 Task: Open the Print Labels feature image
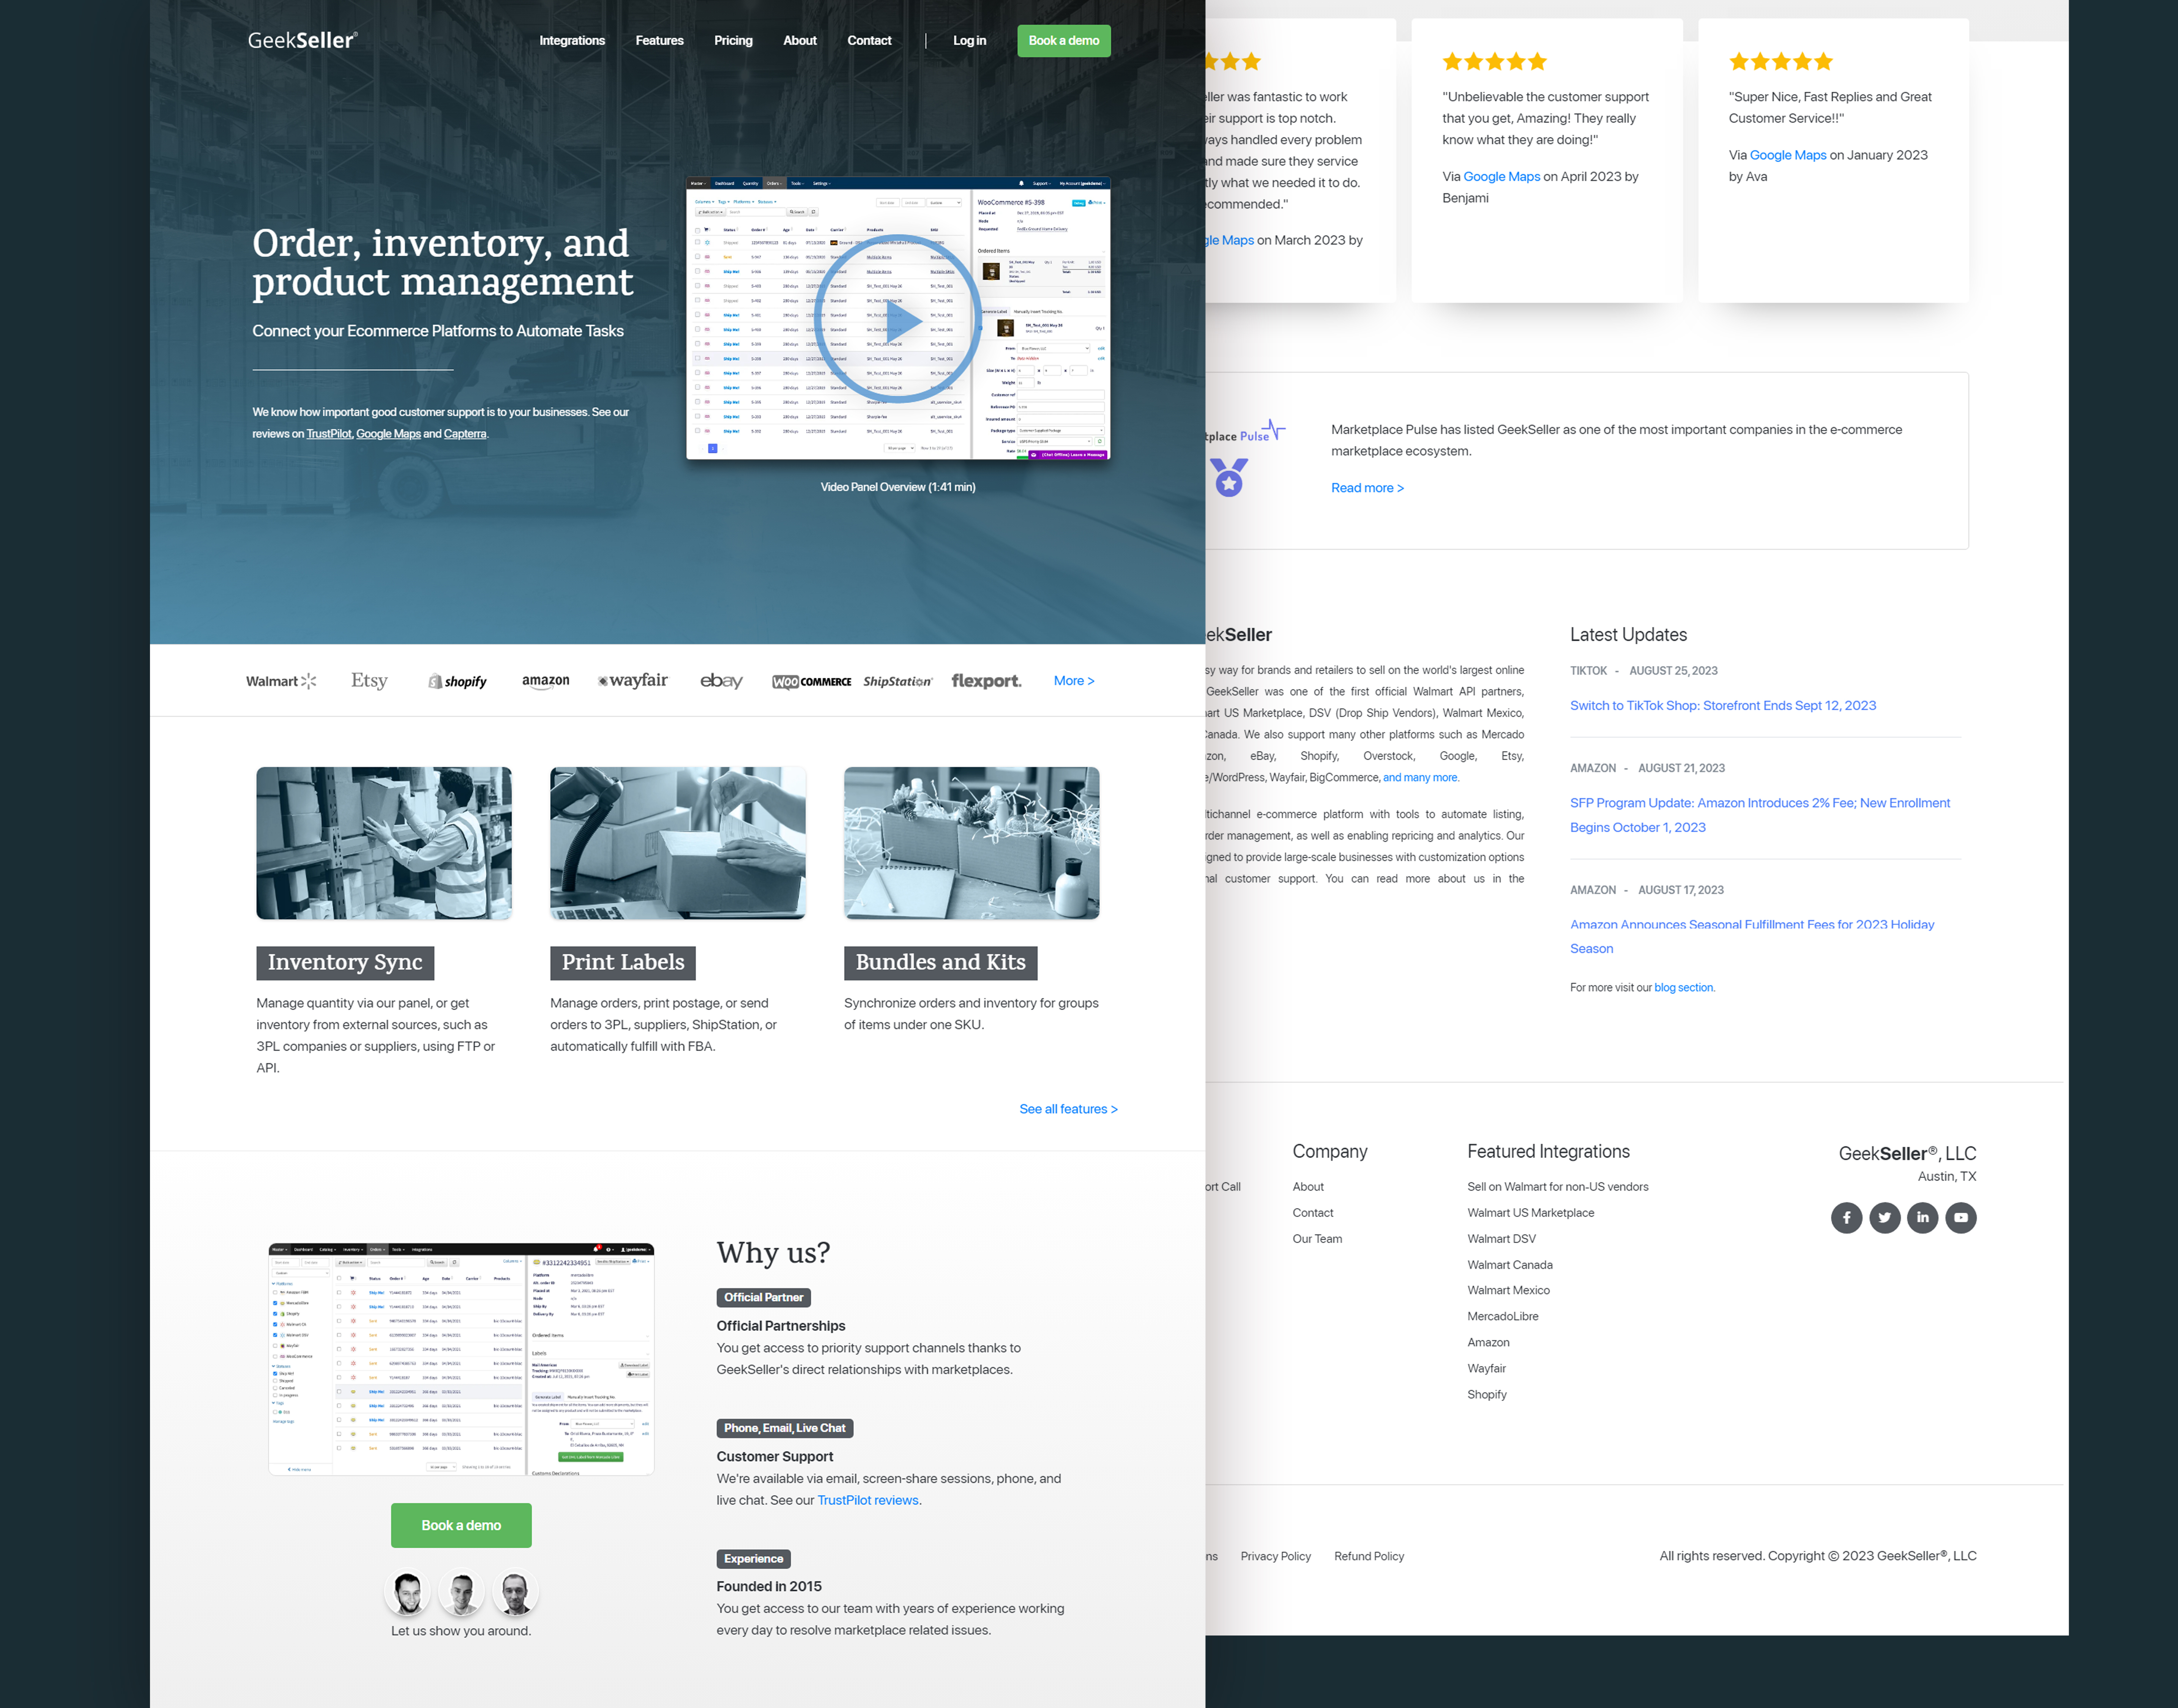point(678,843)
